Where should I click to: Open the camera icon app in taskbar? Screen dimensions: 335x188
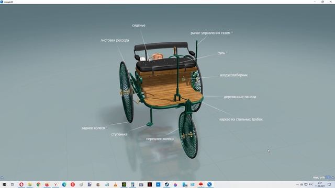coord(141,184)
